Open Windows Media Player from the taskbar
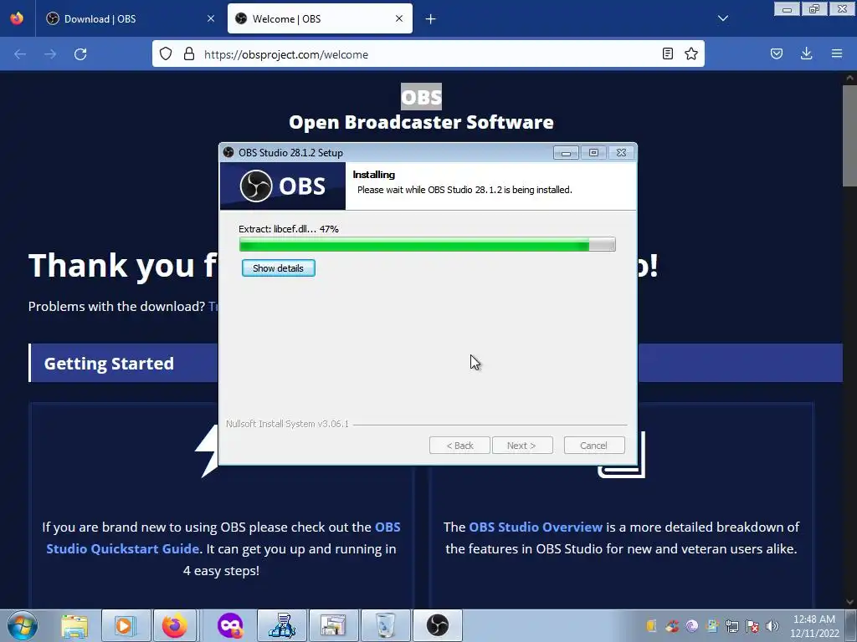This screenshot has width=857, height=642. 125,625
